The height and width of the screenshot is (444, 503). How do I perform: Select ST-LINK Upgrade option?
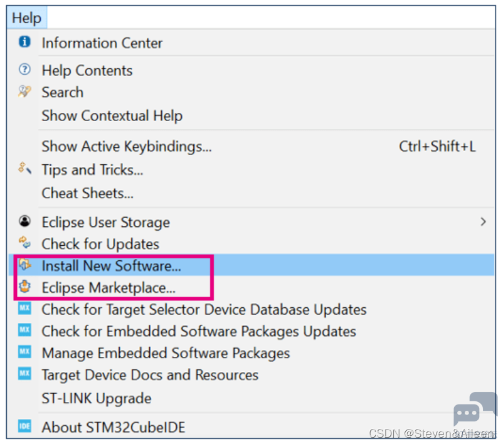pos(96,398)
